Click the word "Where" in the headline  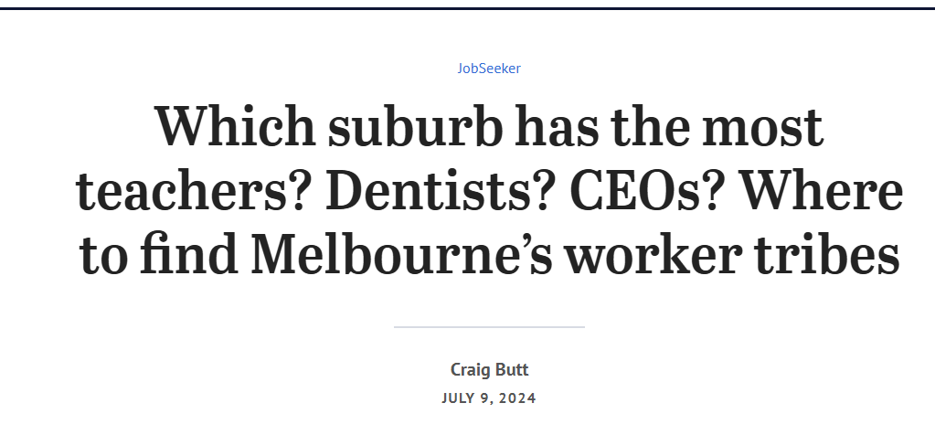[x=821, y=191]
